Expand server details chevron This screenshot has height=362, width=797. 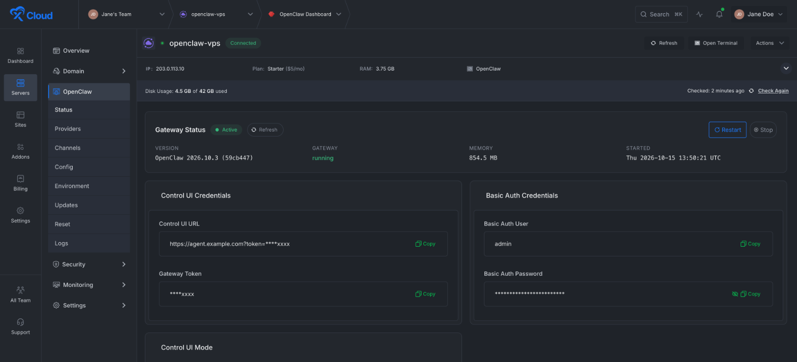click(786, 68)
